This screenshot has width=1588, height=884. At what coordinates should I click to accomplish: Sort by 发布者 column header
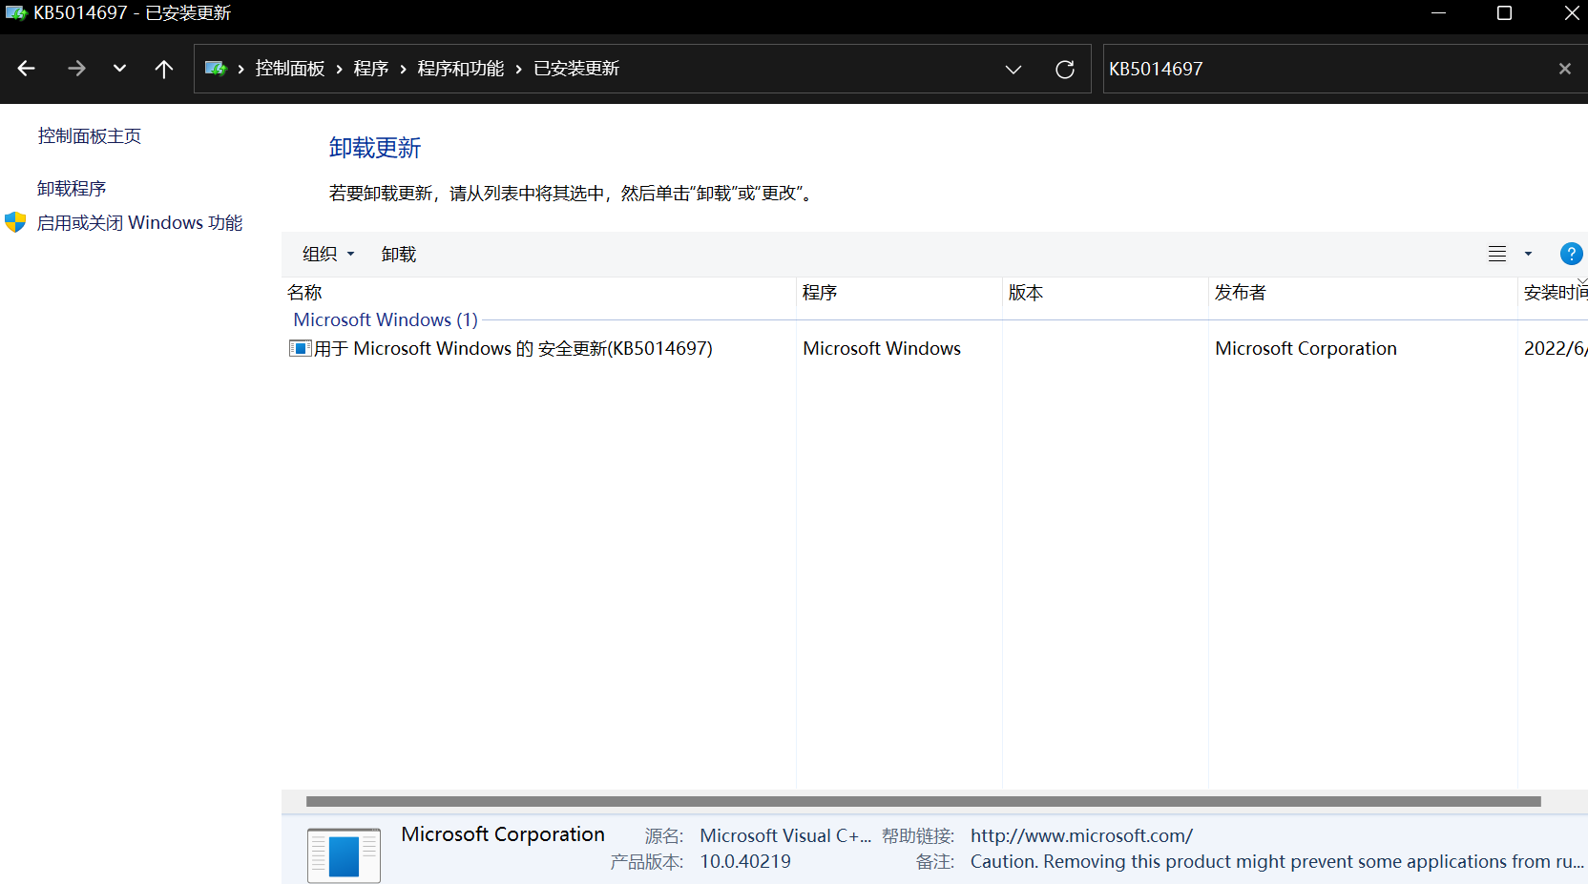[1363, 293]
